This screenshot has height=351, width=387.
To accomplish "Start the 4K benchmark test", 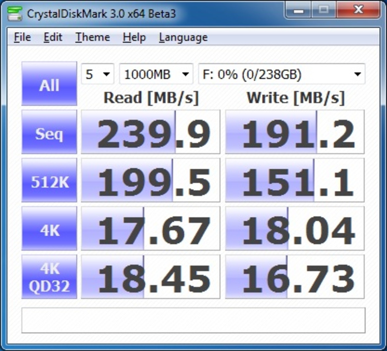I will click(49, 228).
